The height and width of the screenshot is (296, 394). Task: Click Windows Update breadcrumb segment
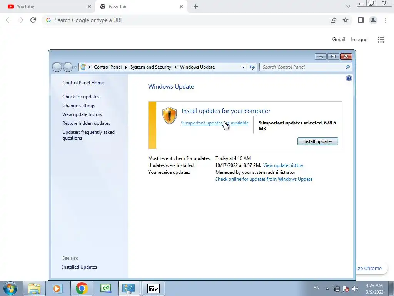[x=197, y=67]
